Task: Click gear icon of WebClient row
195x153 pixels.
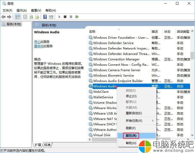Action: tap(91, 92)
